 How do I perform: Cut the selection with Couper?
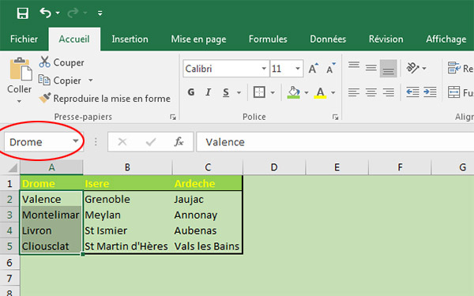[x=62, y=62]
